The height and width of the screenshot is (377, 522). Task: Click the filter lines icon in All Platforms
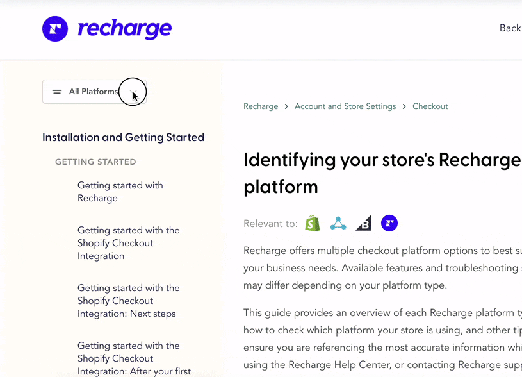pos(56,91)
